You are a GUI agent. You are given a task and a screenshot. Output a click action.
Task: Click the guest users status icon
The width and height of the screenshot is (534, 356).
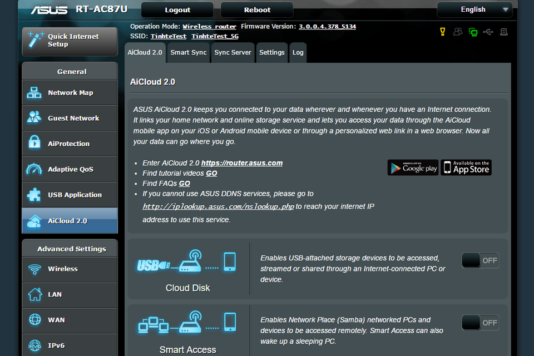tap(458, 32)
